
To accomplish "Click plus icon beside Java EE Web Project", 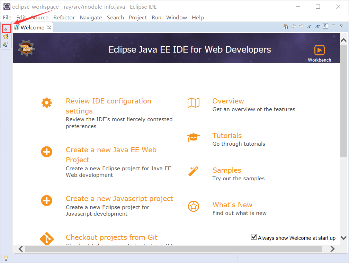I will [x=46, y=152].
